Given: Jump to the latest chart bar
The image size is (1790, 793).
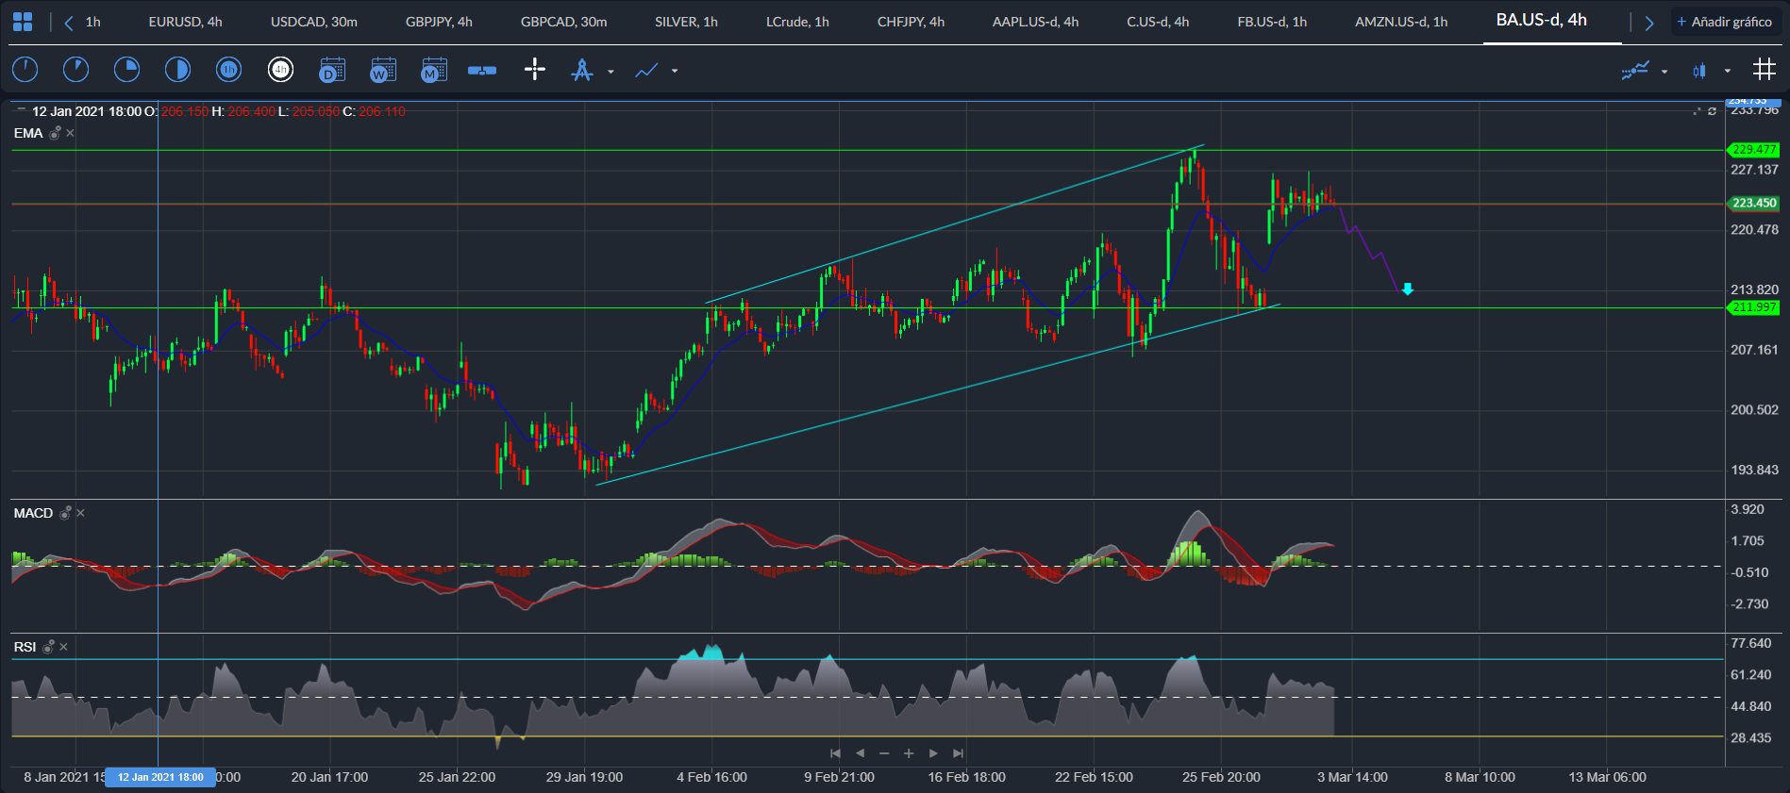Looking at the screenshot, I should pyautogui.click(x=959, y=753).
